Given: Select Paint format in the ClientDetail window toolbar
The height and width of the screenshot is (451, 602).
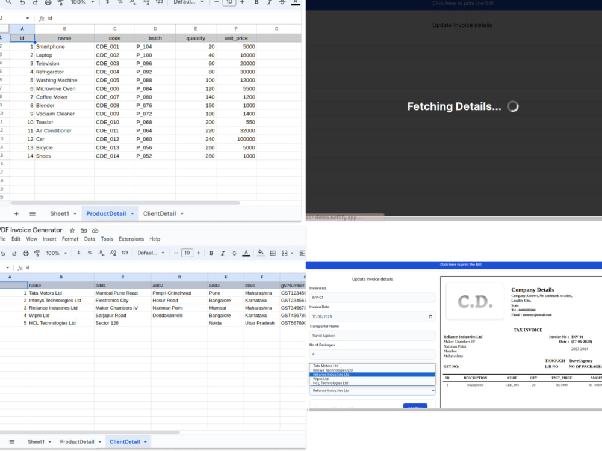Looking at the screenshot, I should point(37,253).
